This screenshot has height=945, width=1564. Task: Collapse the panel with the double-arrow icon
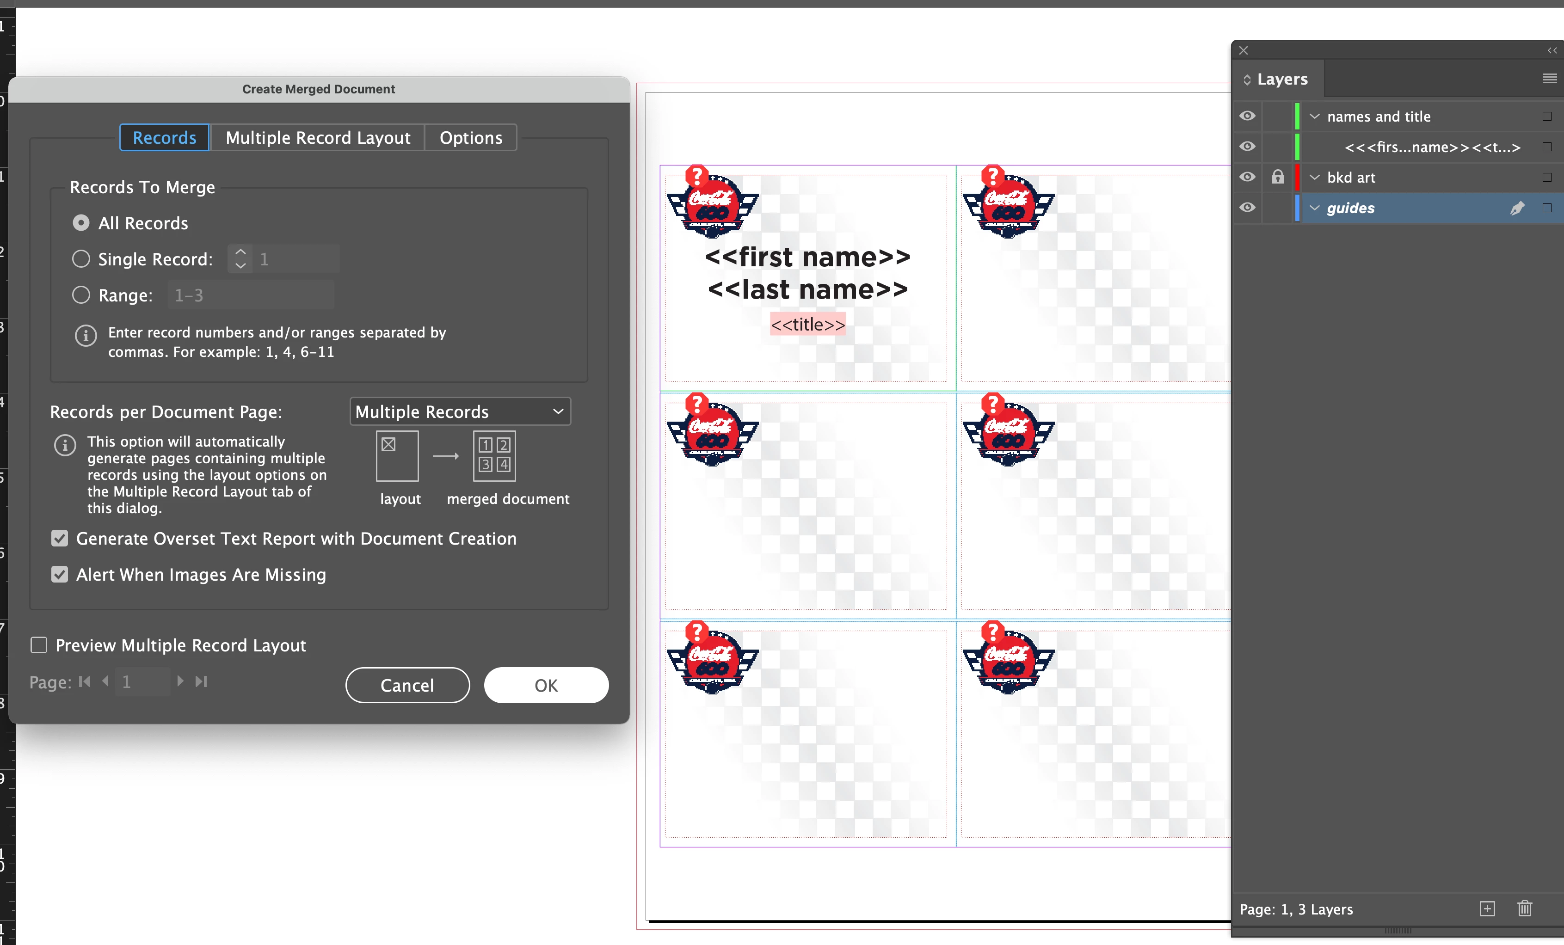pos(1552,51)
